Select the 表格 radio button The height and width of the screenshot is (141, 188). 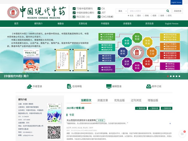(x=144, y=16)
